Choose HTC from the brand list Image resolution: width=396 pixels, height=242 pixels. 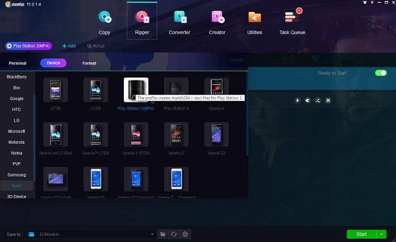tap(16, 109)
